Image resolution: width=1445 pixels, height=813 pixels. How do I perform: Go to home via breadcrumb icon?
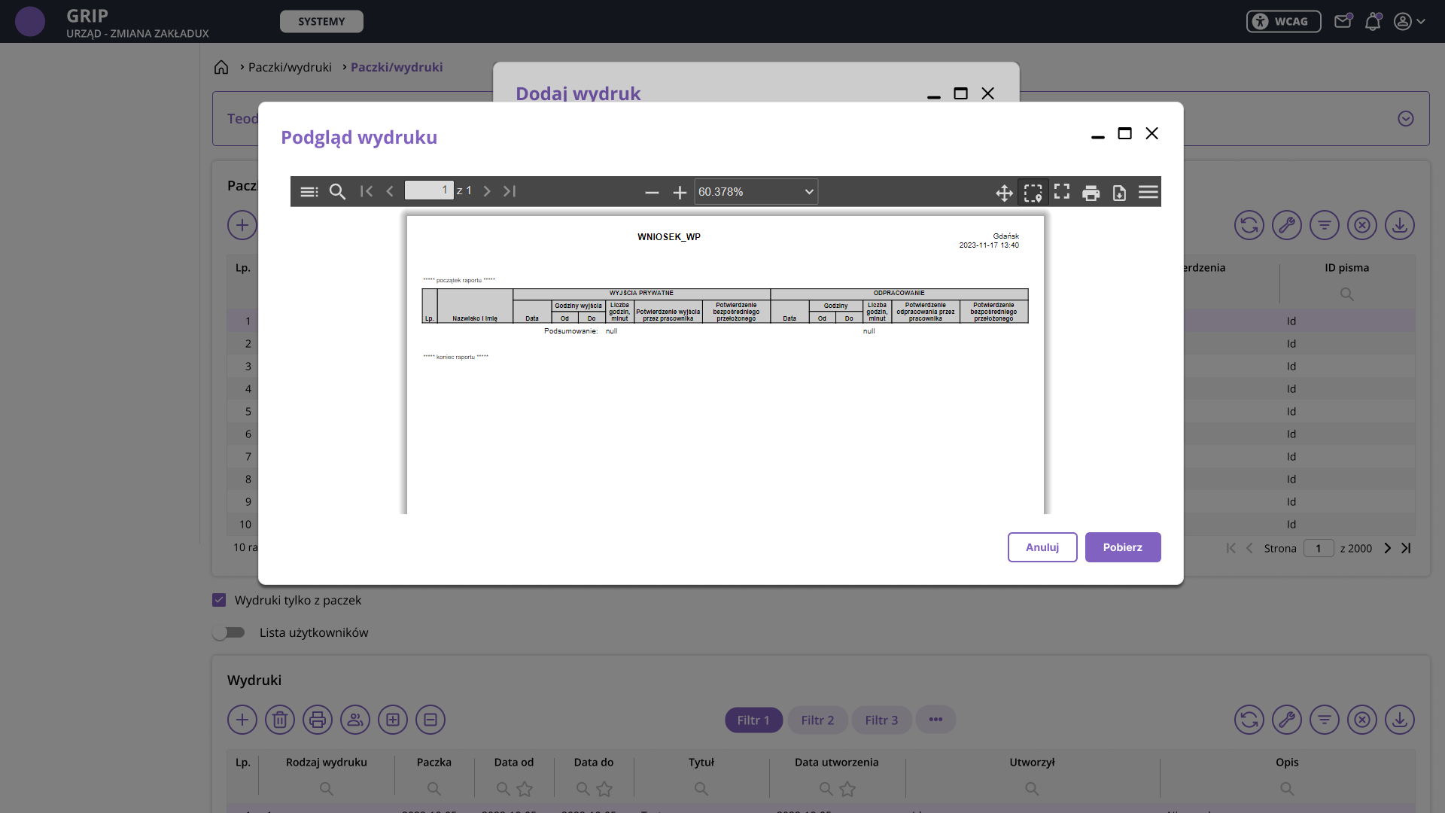[x=221, y=68]
